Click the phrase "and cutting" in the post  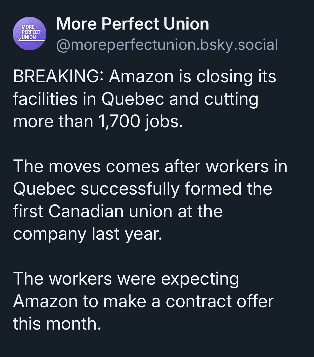(x=214, y=99)
